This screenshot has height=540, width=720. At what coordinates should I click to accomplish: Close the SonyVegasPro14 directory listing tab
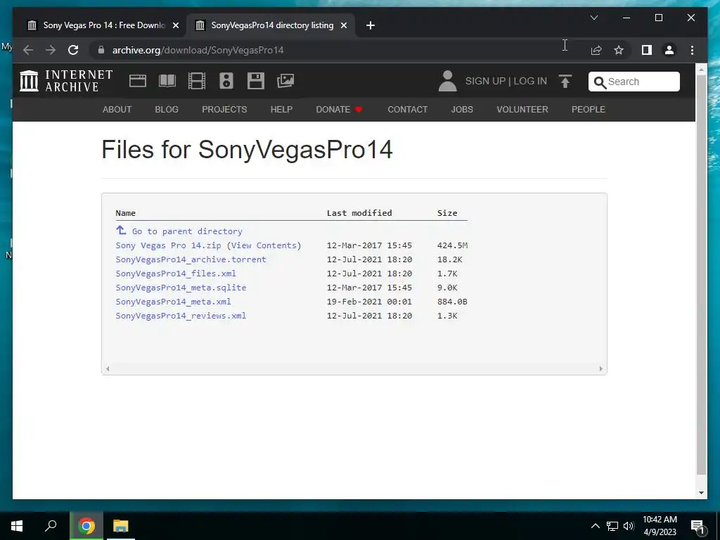point(343,25)
